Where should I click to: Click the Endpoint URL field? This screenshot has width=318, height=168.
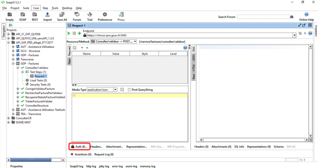click(x=190, y=35)
